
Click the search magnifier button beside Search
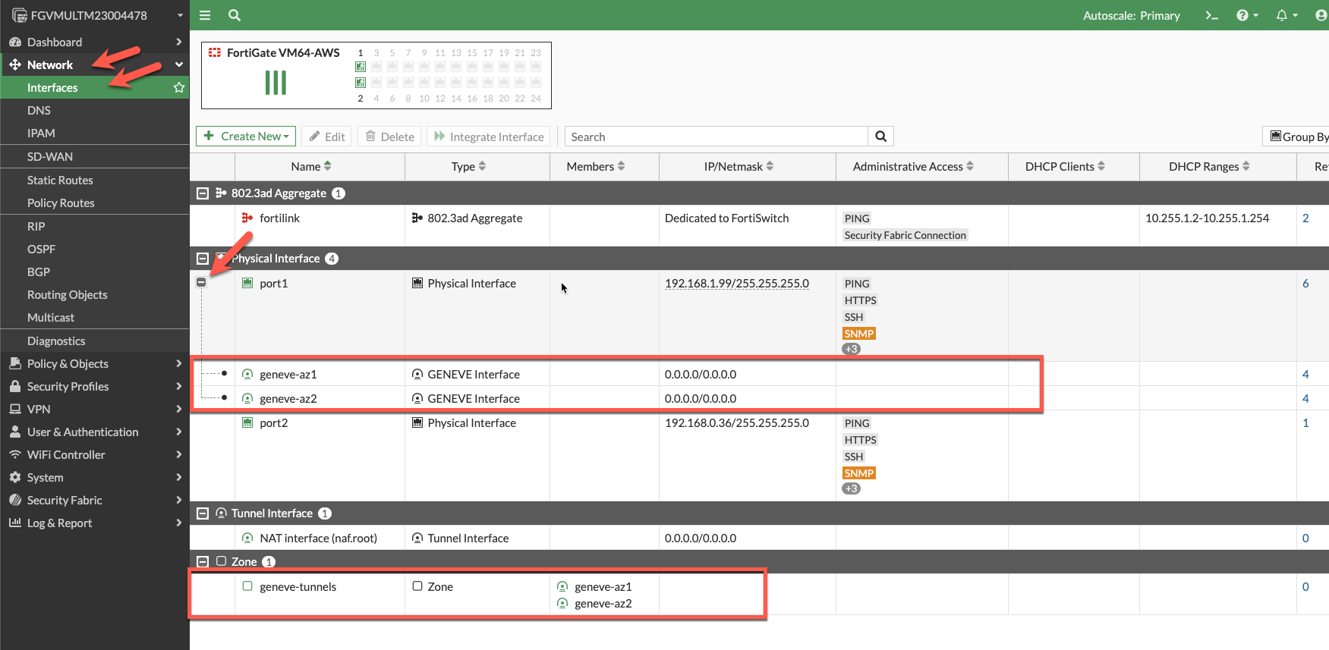[881, 137]
